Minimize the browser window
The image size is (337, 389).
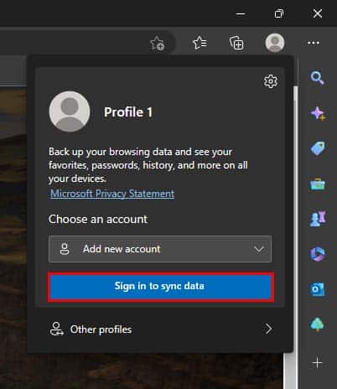point(241,13)
